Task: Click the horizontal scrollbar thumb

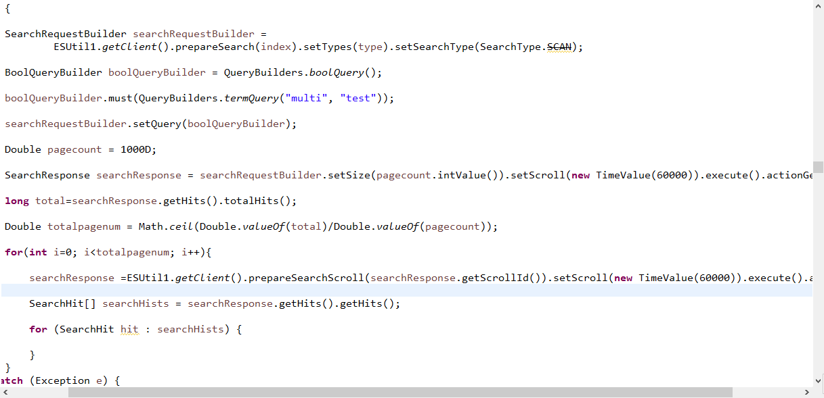Action: pyautogui.click(x=400, y=392)
